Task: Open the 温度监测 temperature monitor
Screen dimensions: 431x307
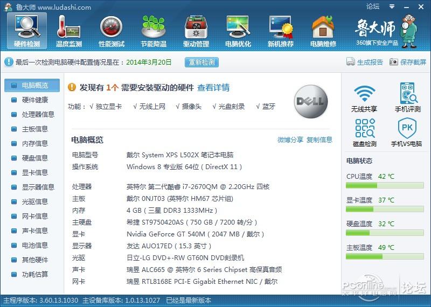Action: [69, 31]
